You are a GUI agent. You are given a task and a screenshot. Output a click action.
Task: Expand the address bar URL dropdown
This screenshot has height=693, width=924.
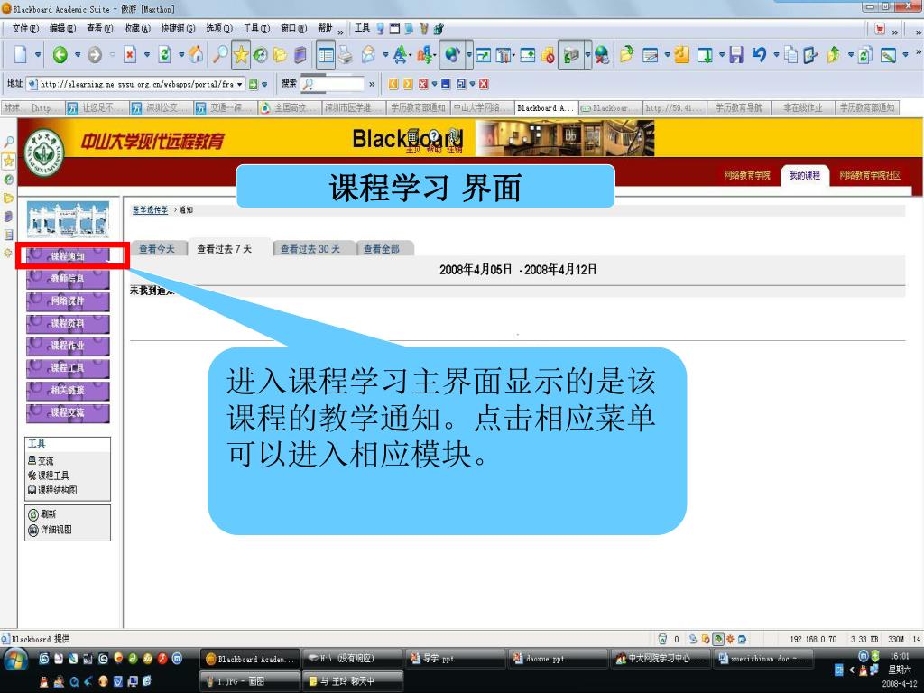coord(240,85)
